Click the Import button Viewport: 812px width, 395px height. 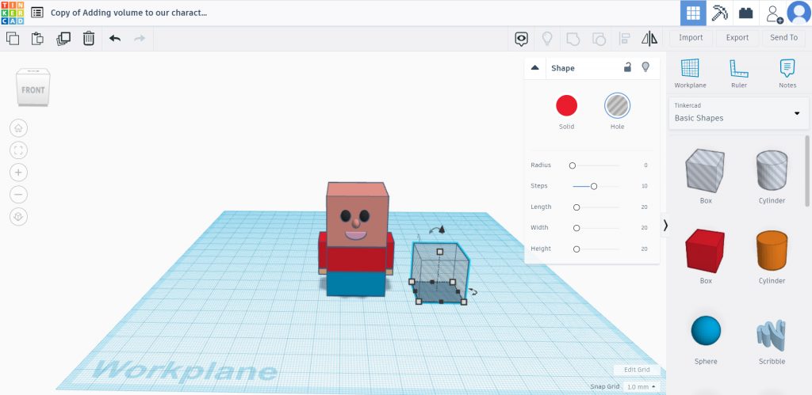point(691,37)
